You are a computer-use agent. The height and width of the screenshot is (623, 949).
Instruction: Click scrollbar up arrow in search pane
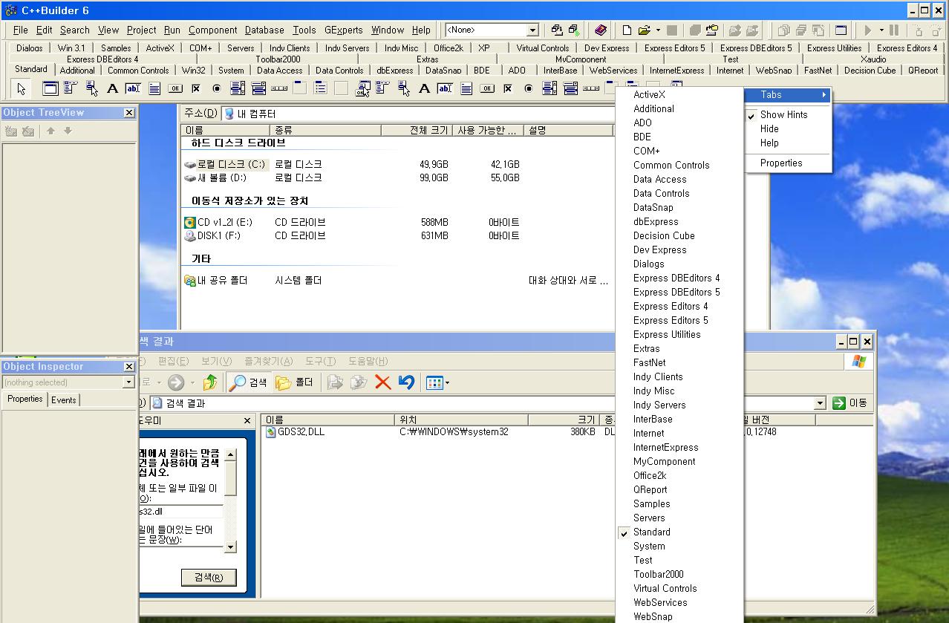pyautogui.click(x=231, y=454)
